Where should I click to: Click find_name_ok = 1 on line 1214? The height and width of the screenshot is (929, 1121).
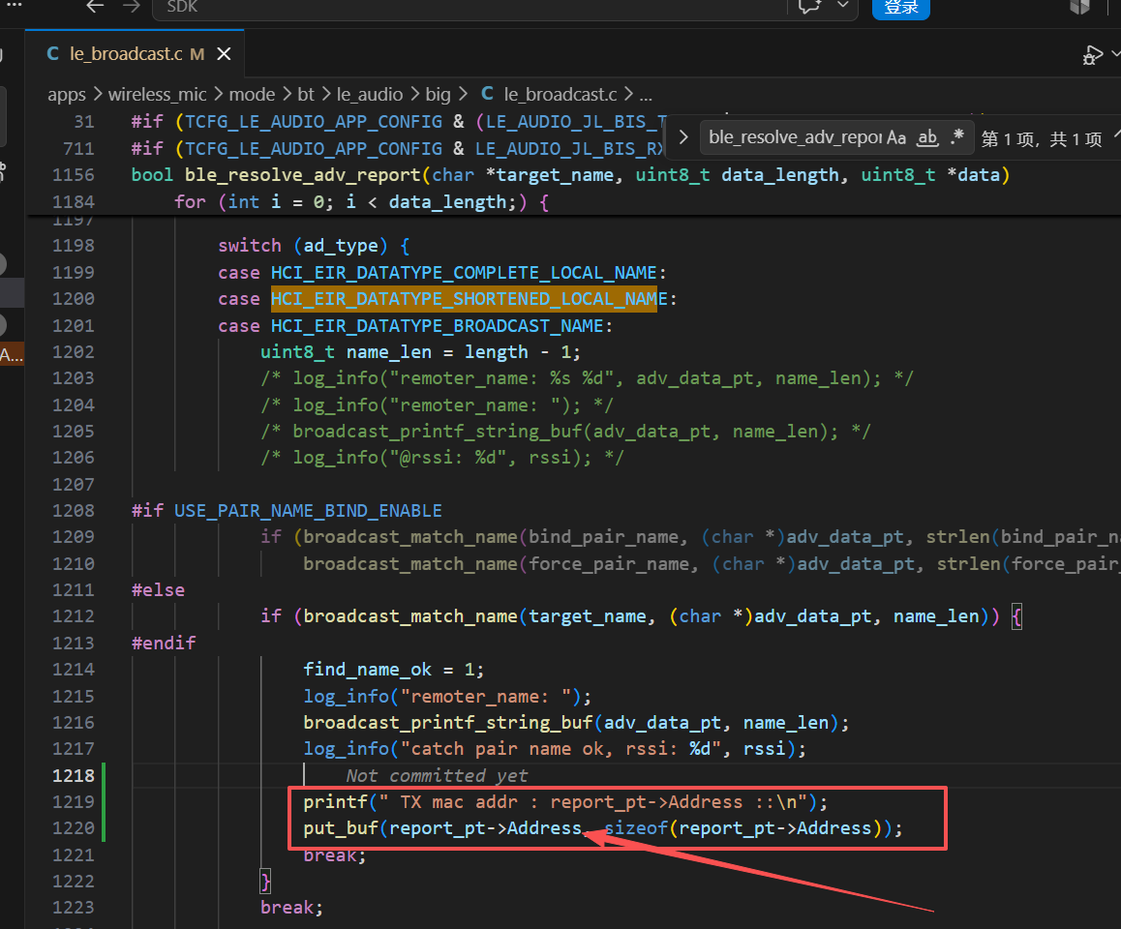(393, 670)
